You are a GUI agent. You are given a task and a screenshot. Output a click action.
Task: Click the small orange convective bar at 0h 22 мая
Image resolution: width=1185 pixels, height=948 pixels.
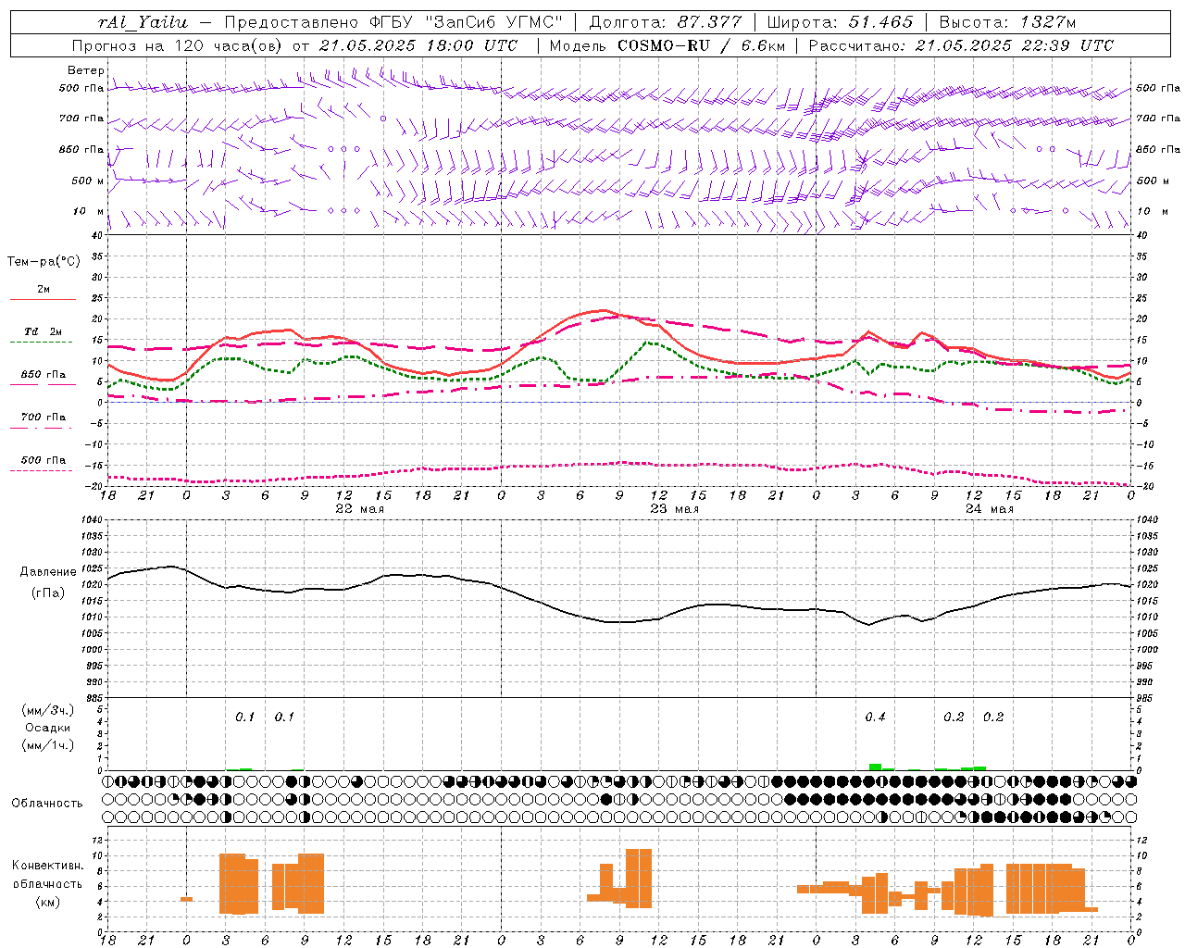[186, 899]
